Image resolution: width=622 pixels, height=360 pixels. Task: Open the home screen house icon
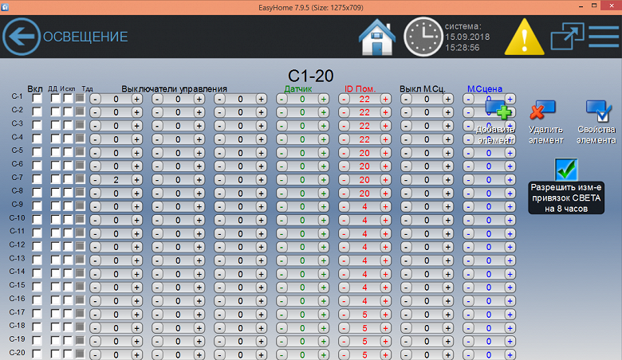click(377, 37)
